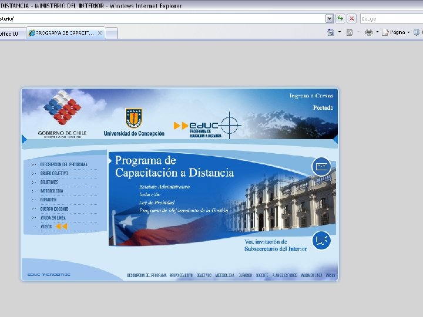Click the Home icon in the IE toolbar

click(331, 32)
